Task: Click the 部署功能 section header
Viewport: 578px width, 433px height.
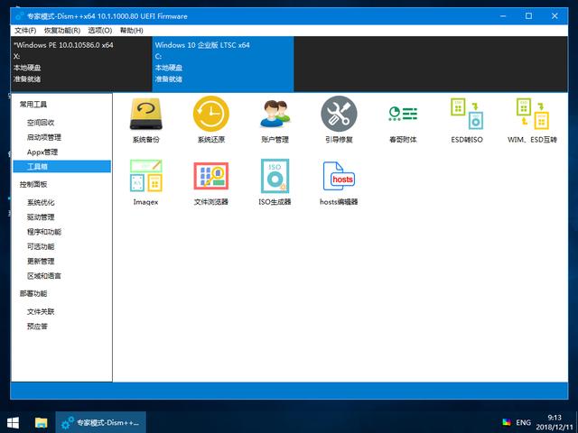Action: (33, 293)
